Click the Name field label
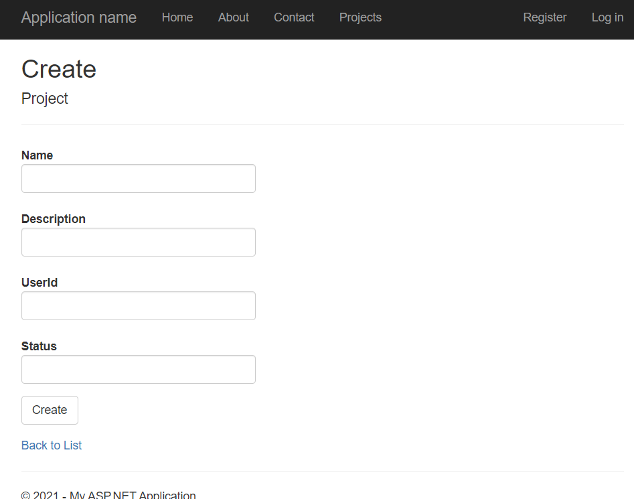The width and height of the screenshot is (634, 499). coord(37,155)
